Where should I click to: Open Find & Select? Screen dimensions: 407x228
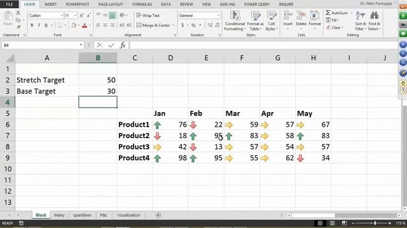point(374,21)
